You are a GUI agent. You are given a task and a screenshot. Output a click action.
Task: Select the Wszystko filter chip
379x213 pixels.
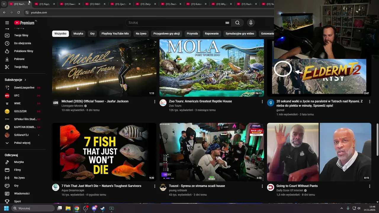click(60, 34)
